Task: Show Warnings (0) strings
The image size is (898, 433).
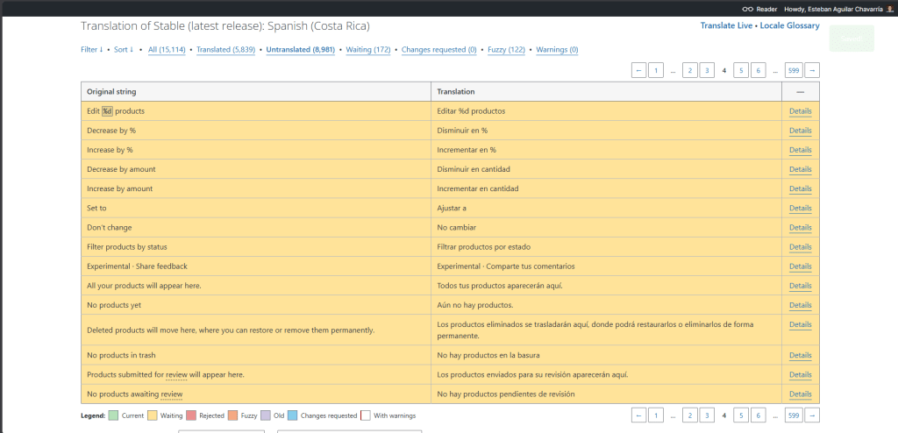Action: tap(557, 50)
